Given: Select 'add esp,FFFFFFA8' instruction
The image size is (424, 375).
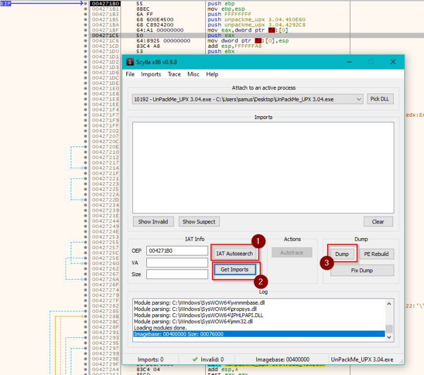Looking at the screenshot, I should (x=234, y=46).
